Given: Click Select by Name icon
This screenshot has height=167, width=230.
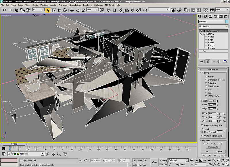Looking at the screenshot, I should pos(54,10).
